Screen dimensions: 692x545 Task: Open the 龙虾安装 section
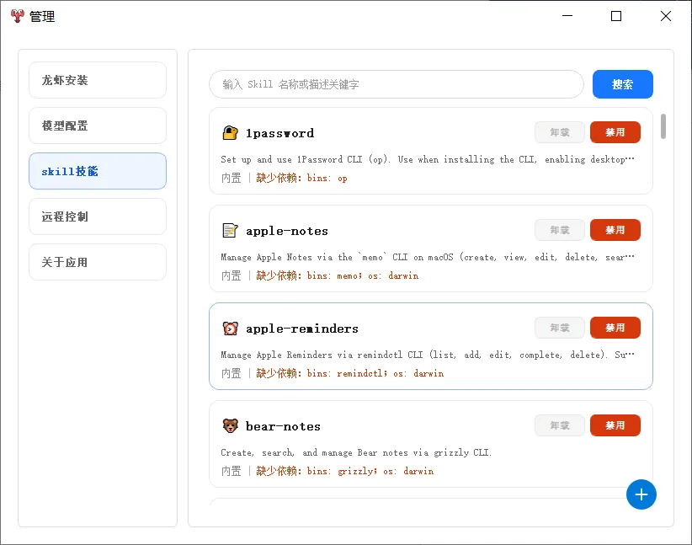98,80
